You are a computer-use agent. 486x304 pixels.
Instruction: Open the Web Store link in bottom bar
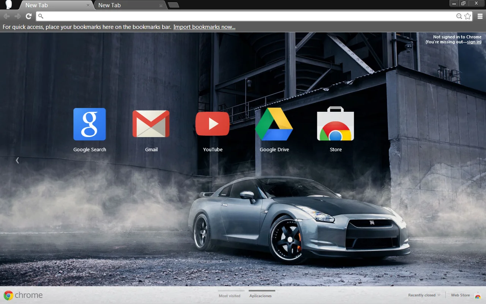[466, 295]
